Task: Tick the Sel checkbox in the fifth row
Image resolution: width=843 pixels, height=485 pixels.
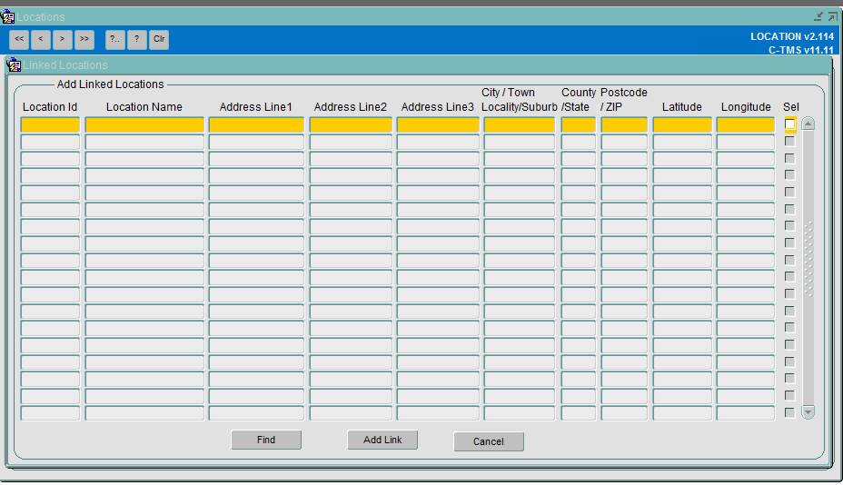Action: pos(789,192)
